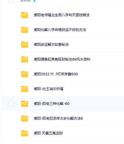
Task: Click folder icon beside 紫阳 天星五鬼运财
Action: pyautogui.click(x=25, y=133)
